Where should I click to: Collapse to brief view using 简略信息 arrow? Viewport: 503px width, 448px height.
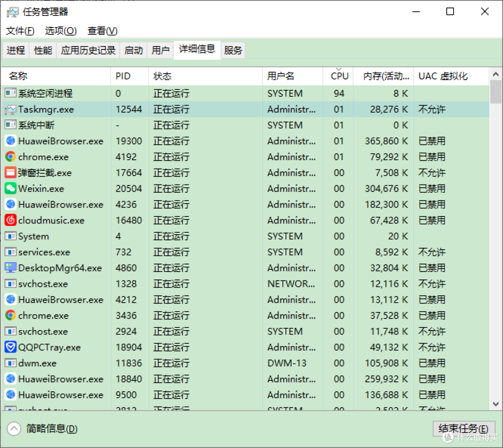pyautogui.click(x=14, y=429)
